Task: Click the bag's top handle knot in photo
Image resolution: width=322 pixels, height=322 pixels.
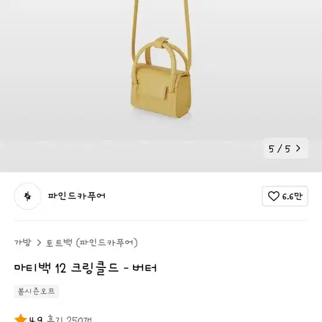Action: pos(162,42)
